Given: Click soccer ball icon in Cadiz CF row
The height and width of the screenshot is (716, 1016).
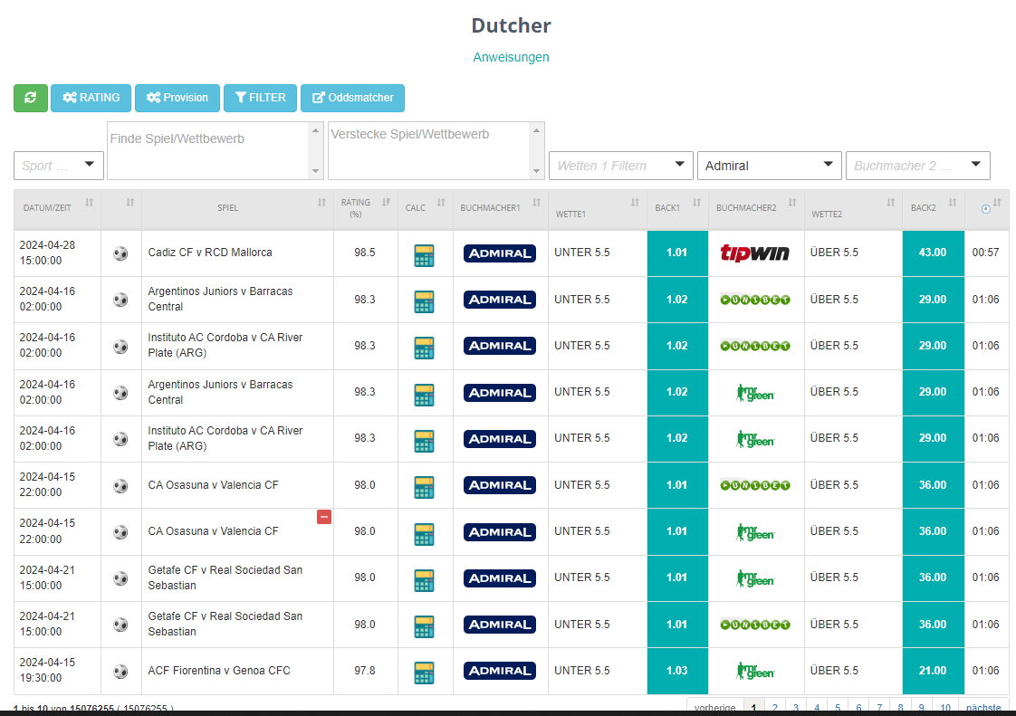Looking at the screenshot, I should [120, 253].
